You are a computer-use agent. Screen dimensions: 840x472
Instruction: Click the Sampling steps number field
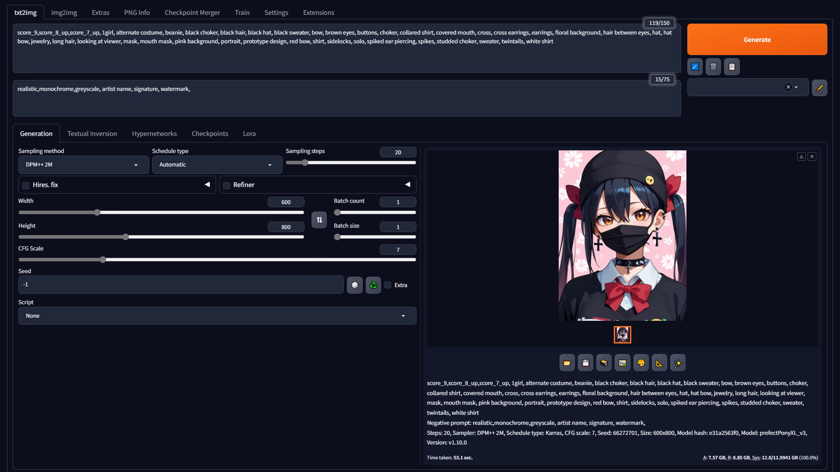click(x=398, y=152)
